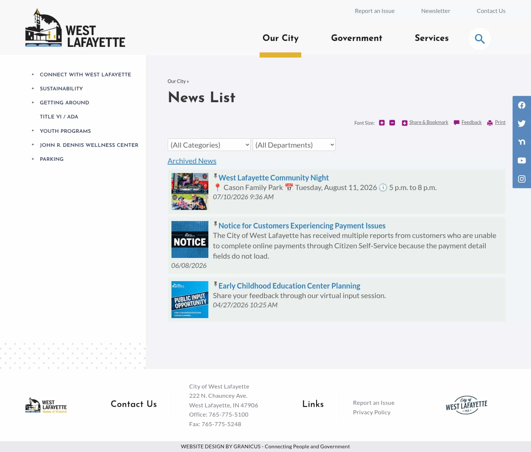
Task: Open the Our City main menu
Action: tap(280, 38)
